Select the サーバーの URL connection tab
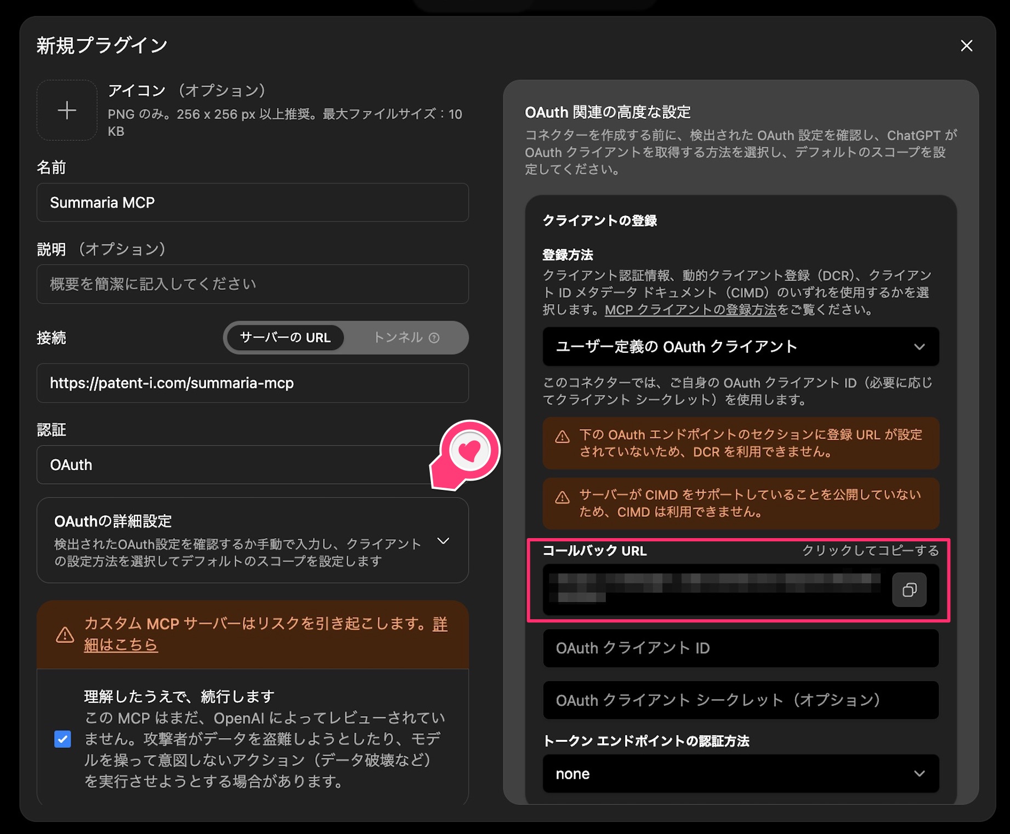1010x834 pixels. coord(285,338)
